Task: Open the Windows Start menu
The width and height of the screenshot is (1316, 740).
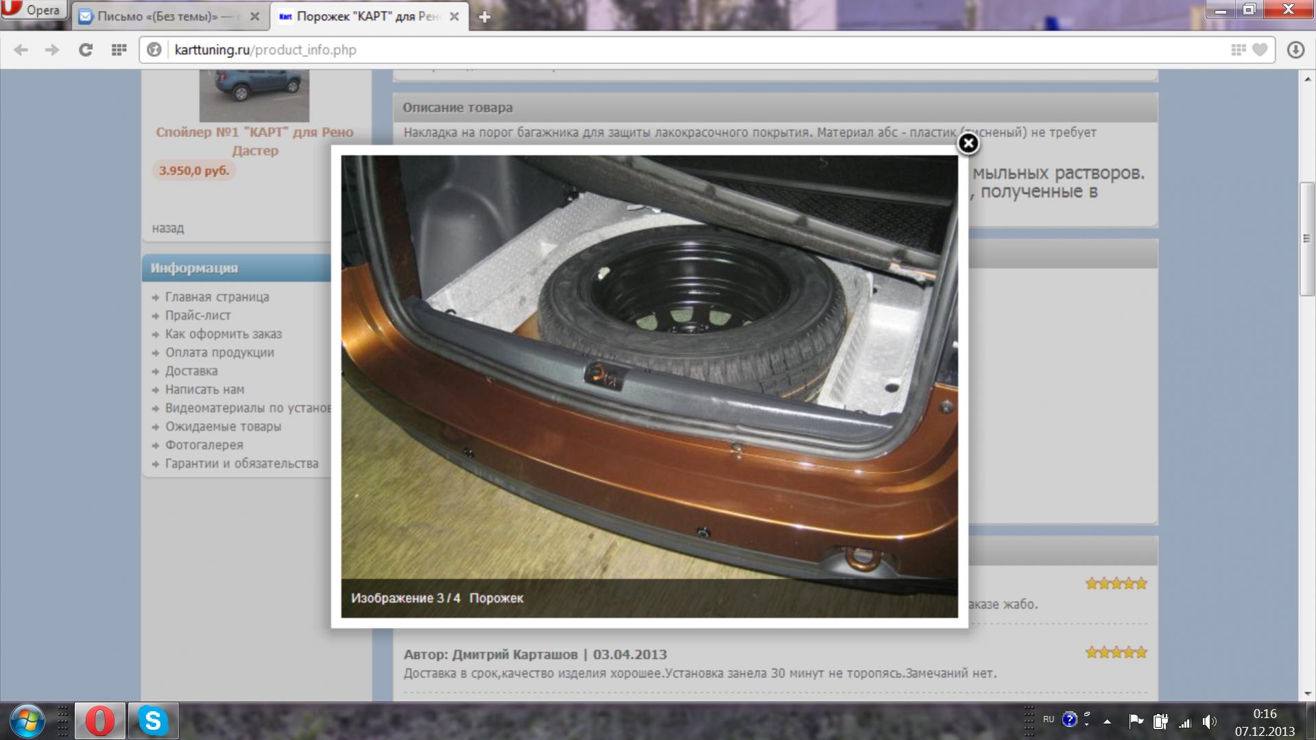Action: click(x=27, y=721)
